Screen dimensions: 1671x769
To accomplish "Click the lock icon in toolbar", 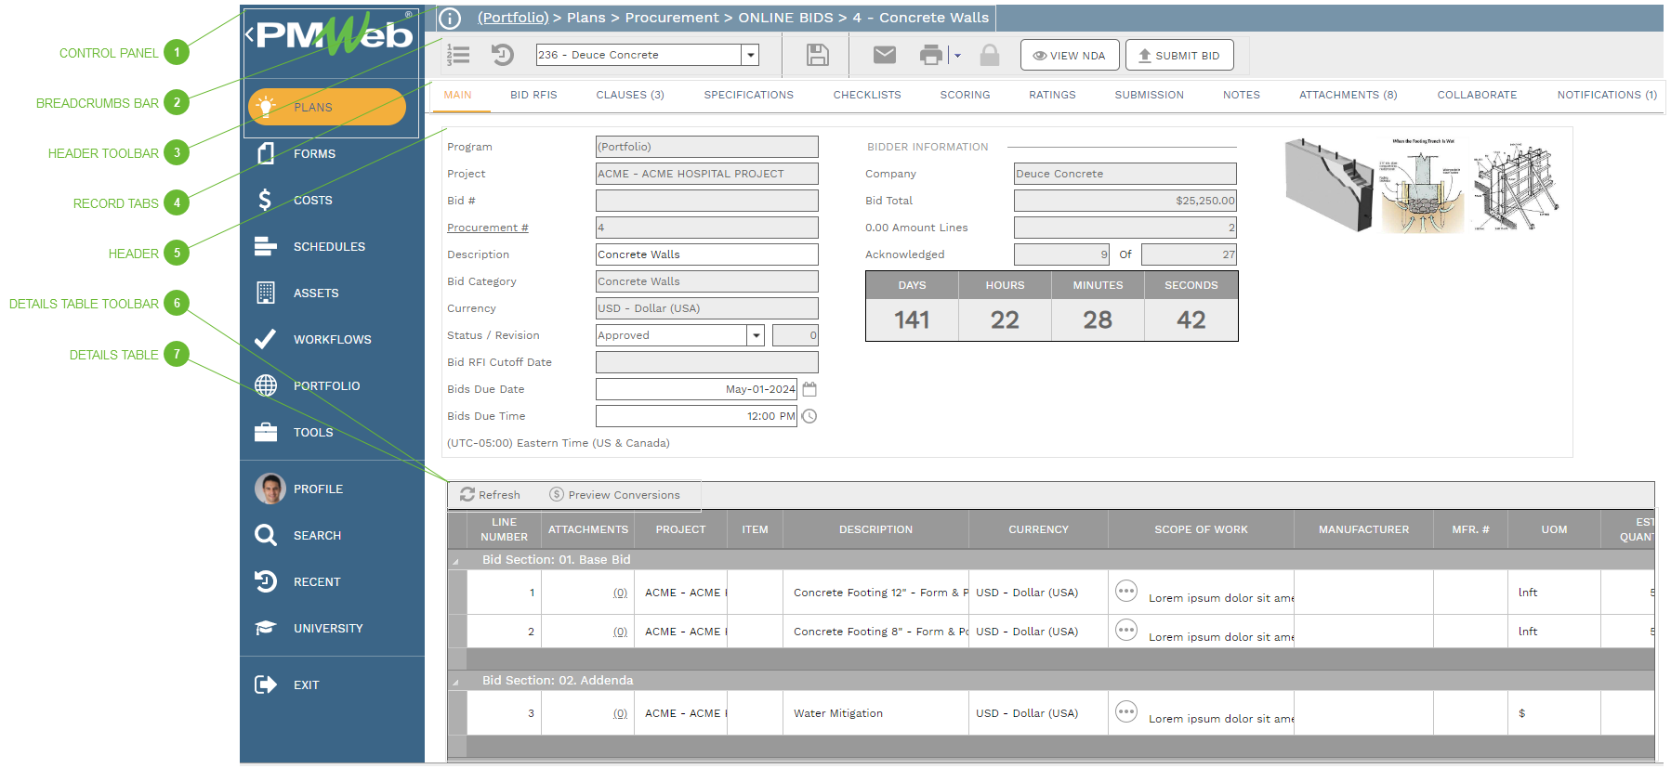I will [989, 56].
